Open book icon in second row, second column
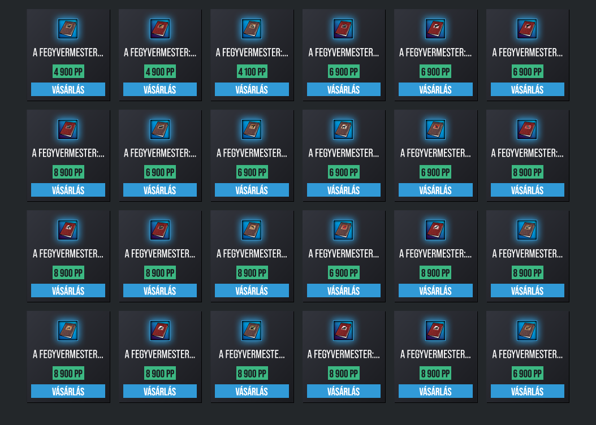The image size is (596, 425). coord(159,129)
